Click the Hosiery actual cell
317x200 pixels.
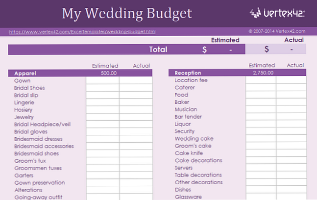tap(136, 110)
